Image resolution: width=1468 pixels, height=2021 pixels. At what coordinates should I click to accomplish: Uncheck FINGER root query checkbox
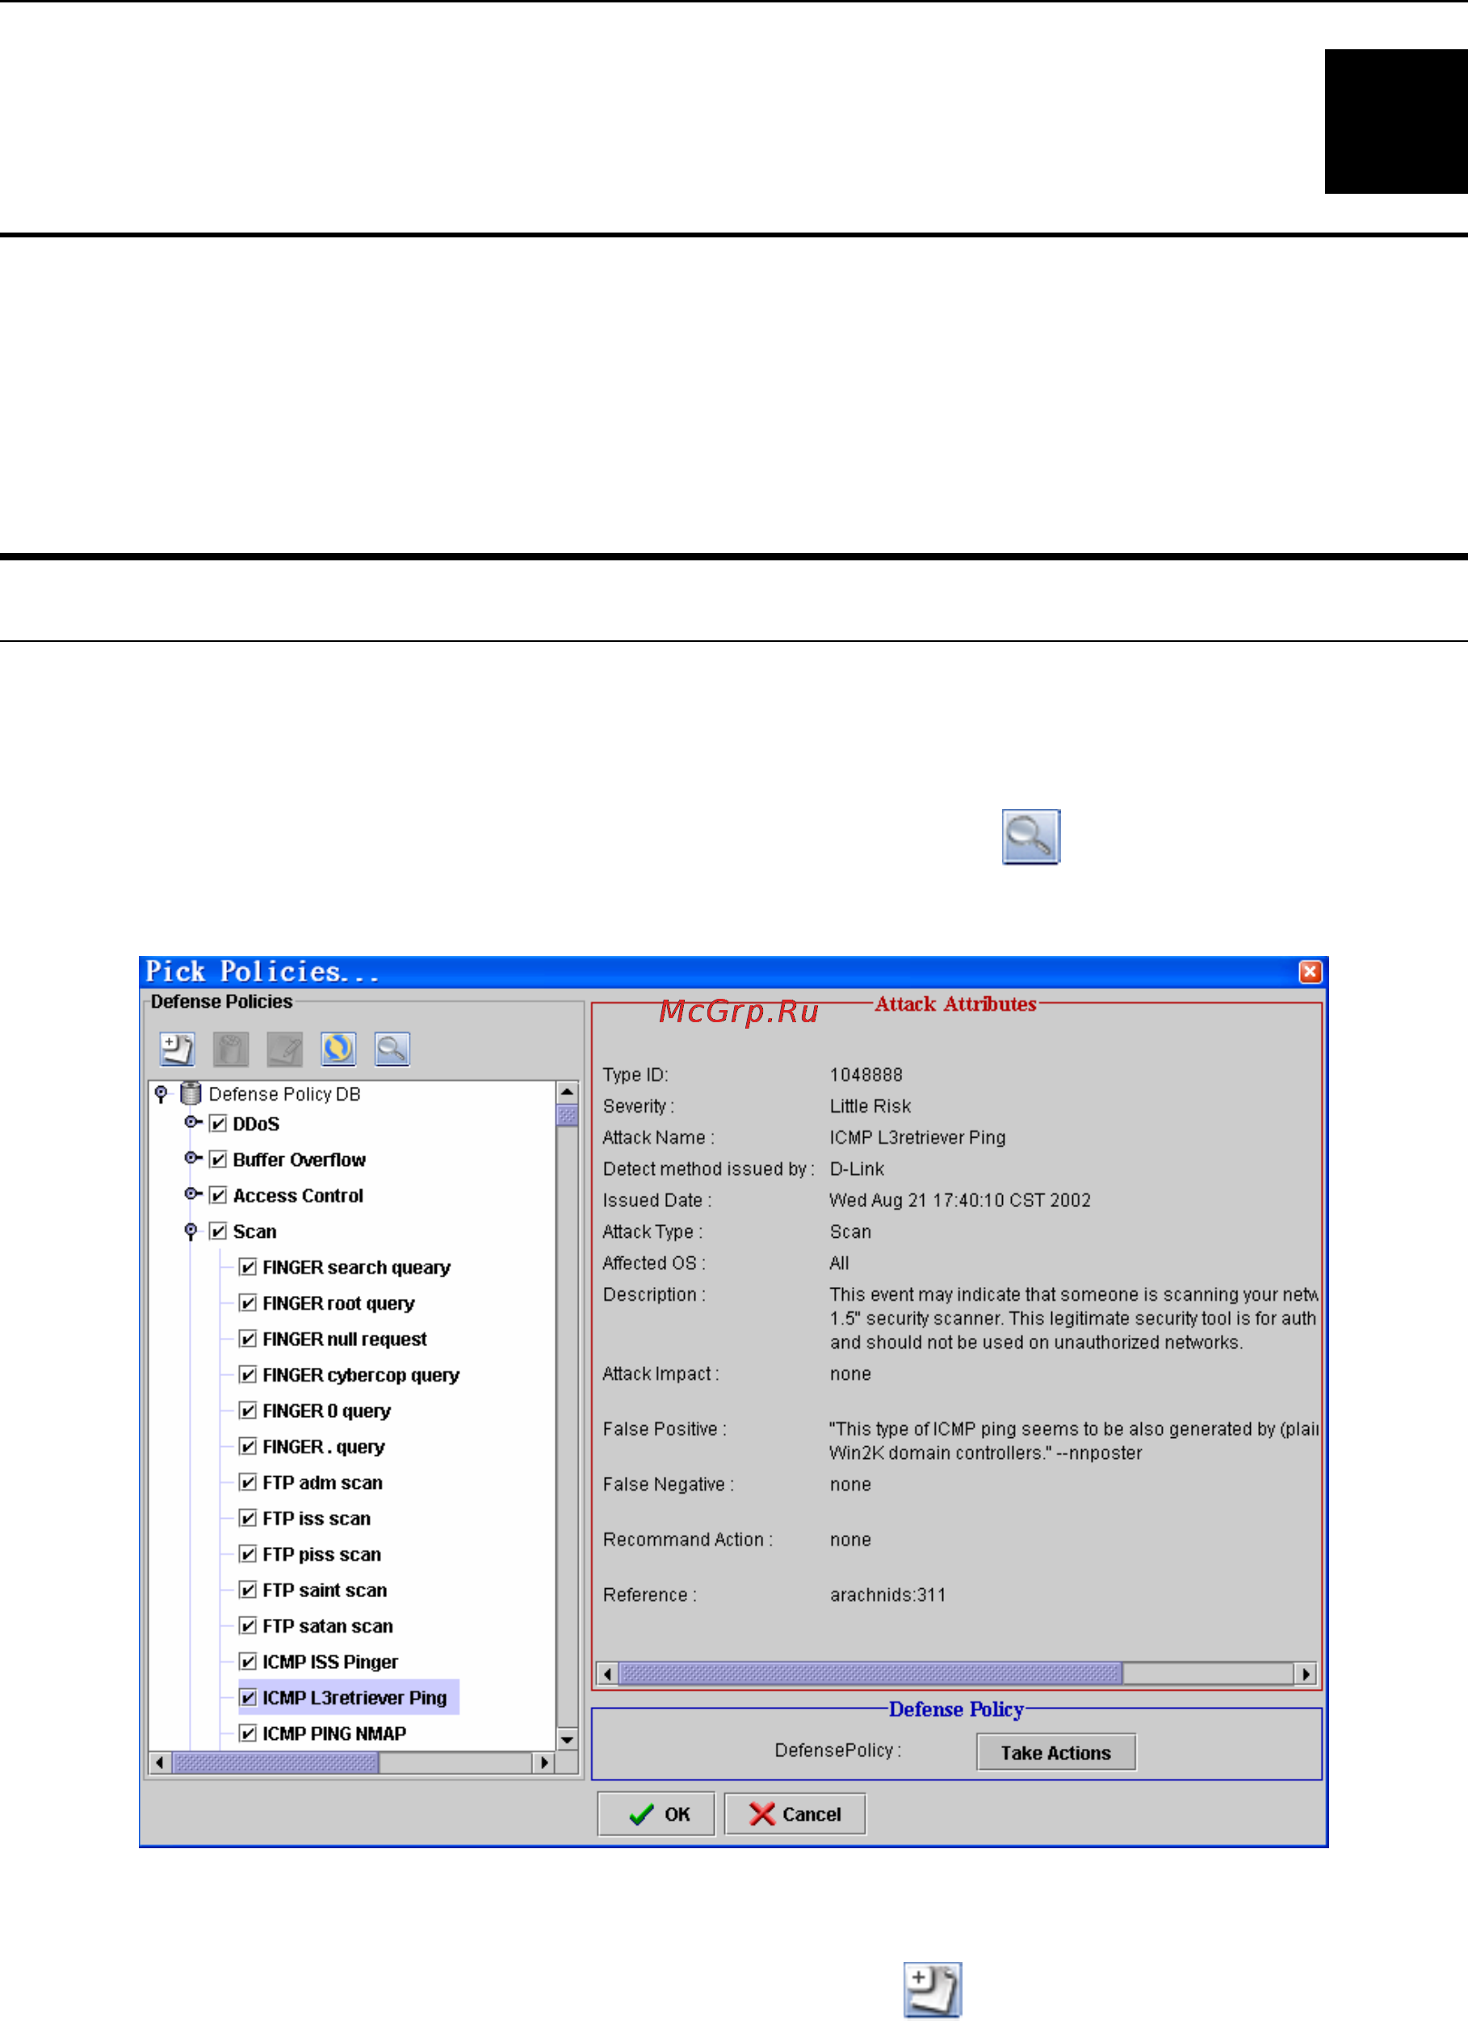(248, 1302)
